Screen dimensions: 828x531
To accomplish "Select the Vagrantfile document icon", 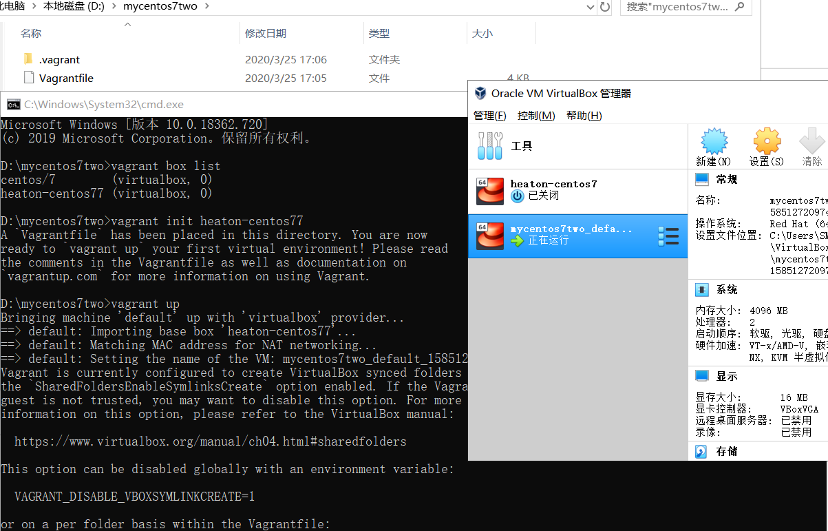I will 28,78.
